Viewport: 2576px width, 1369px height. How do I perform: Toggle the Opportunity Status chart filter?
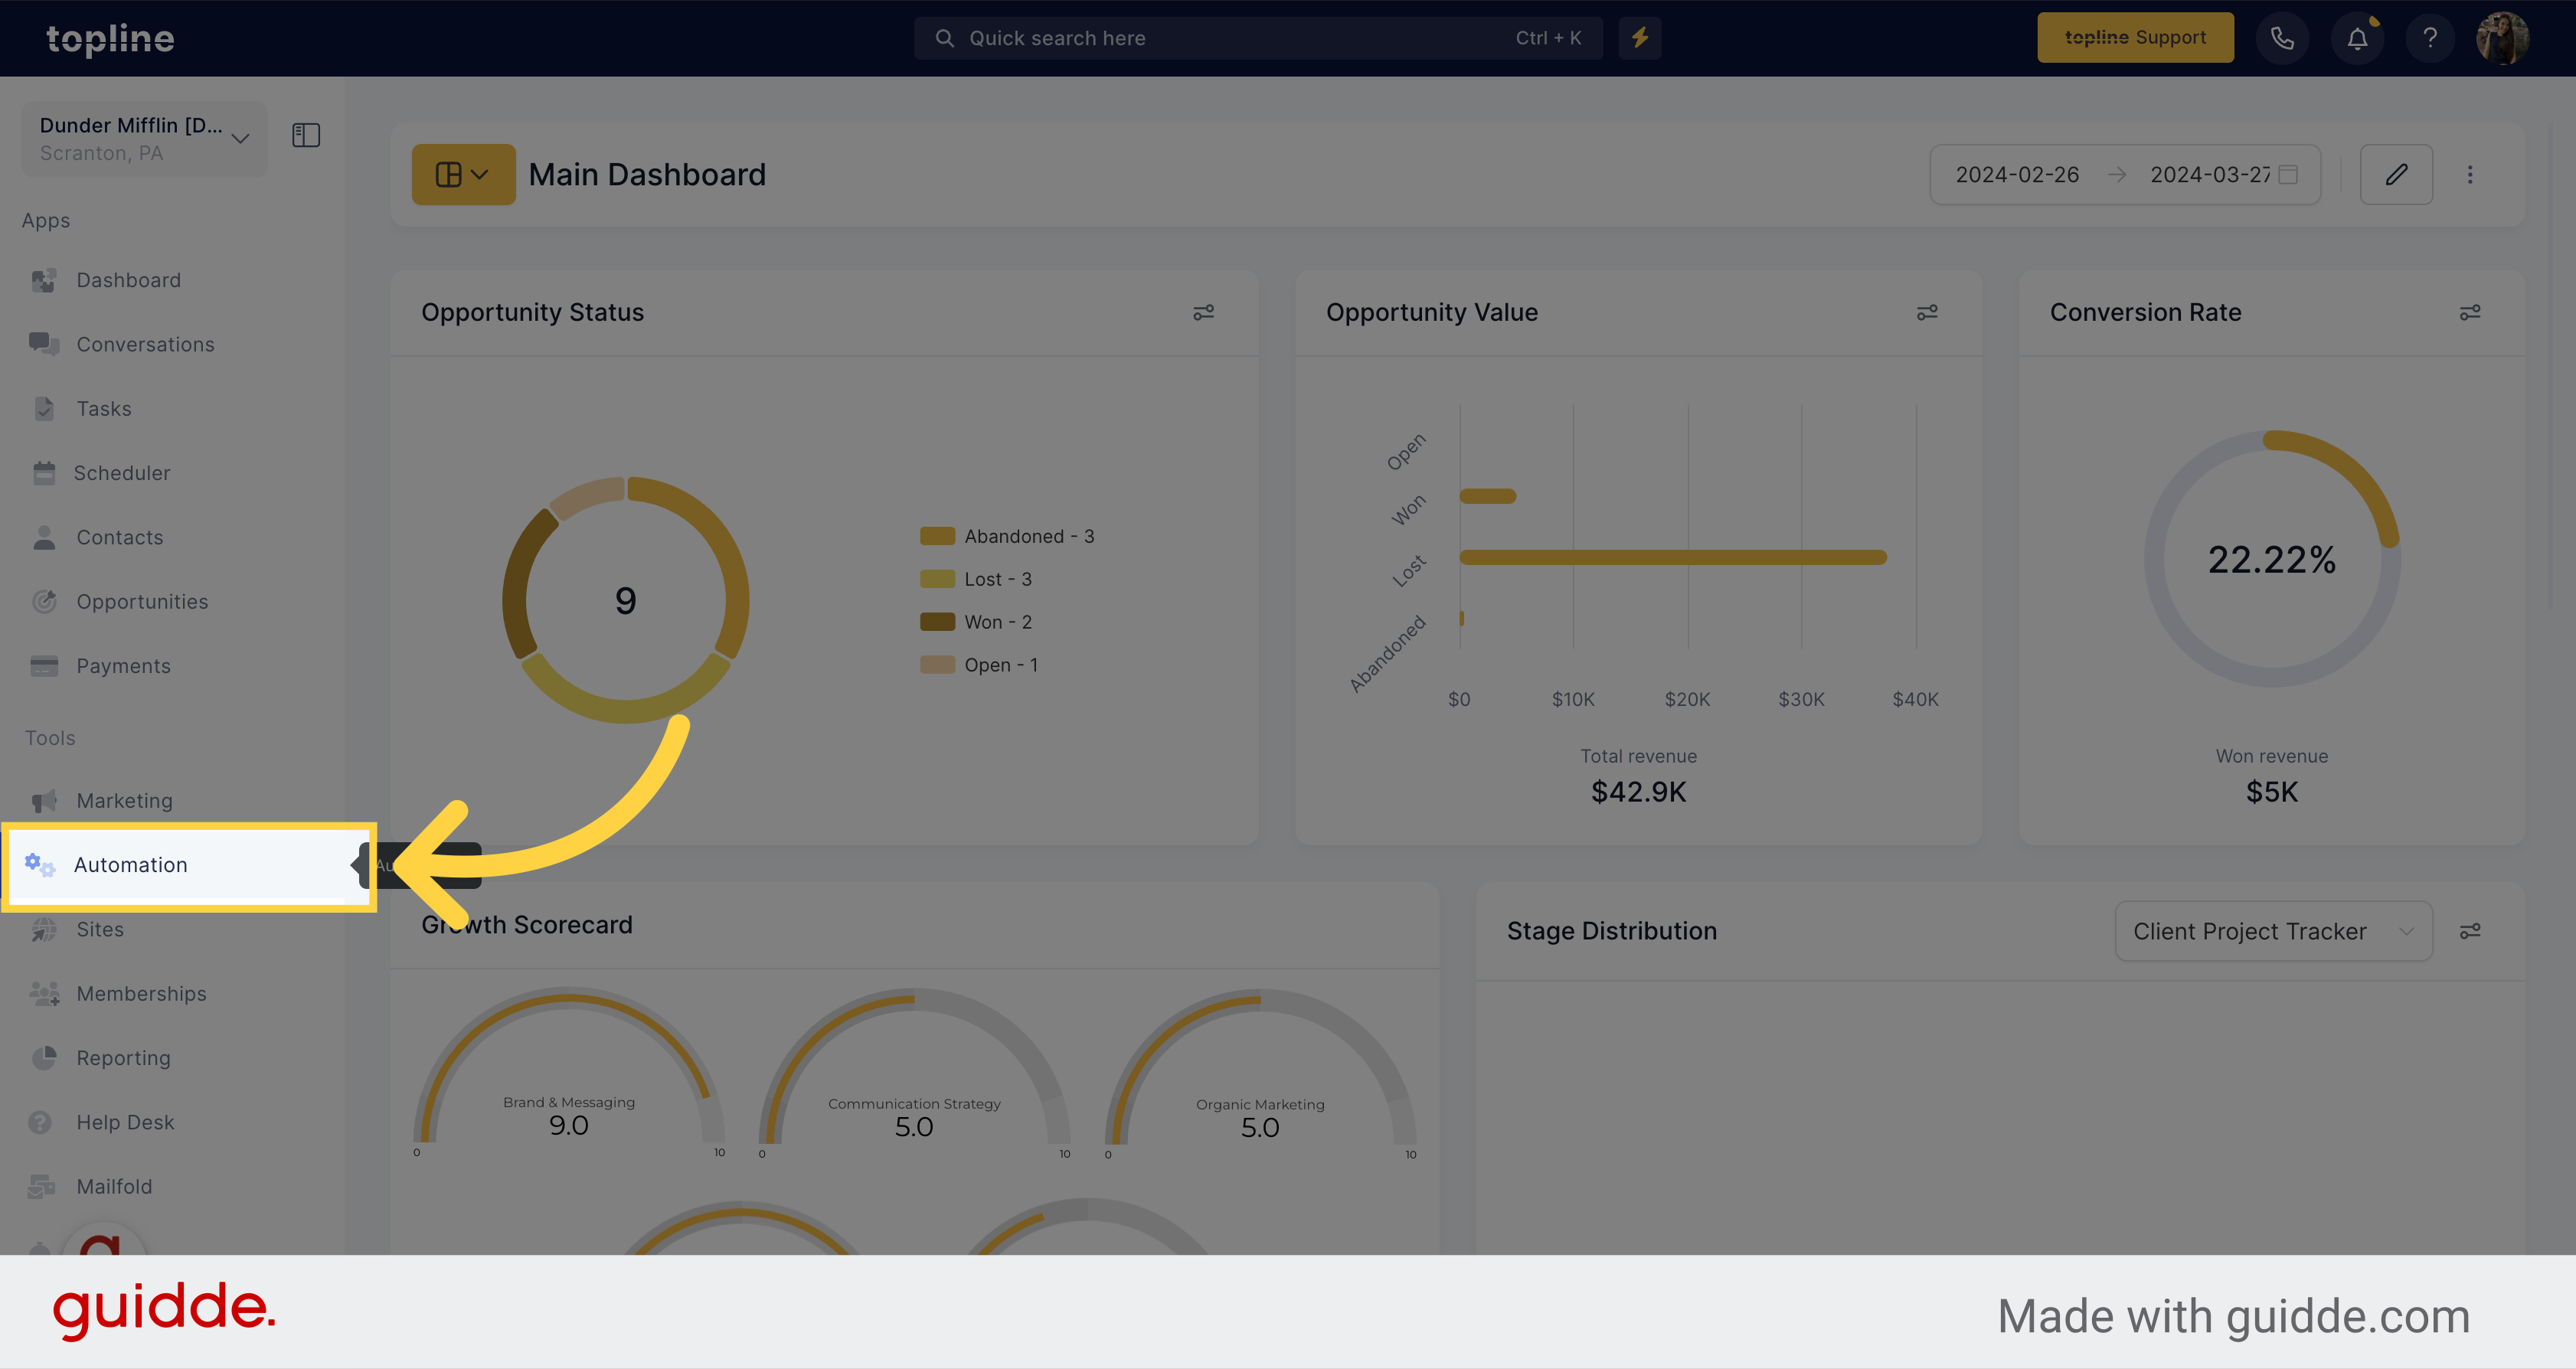1205,312
